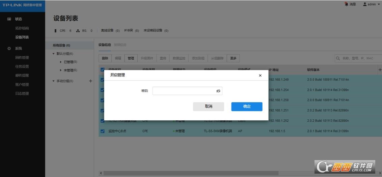Click the search magnifier icon
The width and height of the screenshot is (382, 177).
[338, 58]
